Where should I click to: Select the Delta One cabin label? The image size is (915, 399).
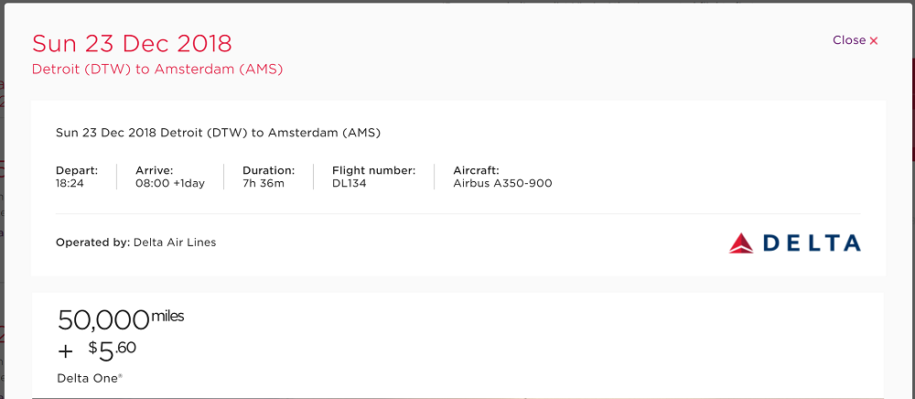tap(89, 377)
